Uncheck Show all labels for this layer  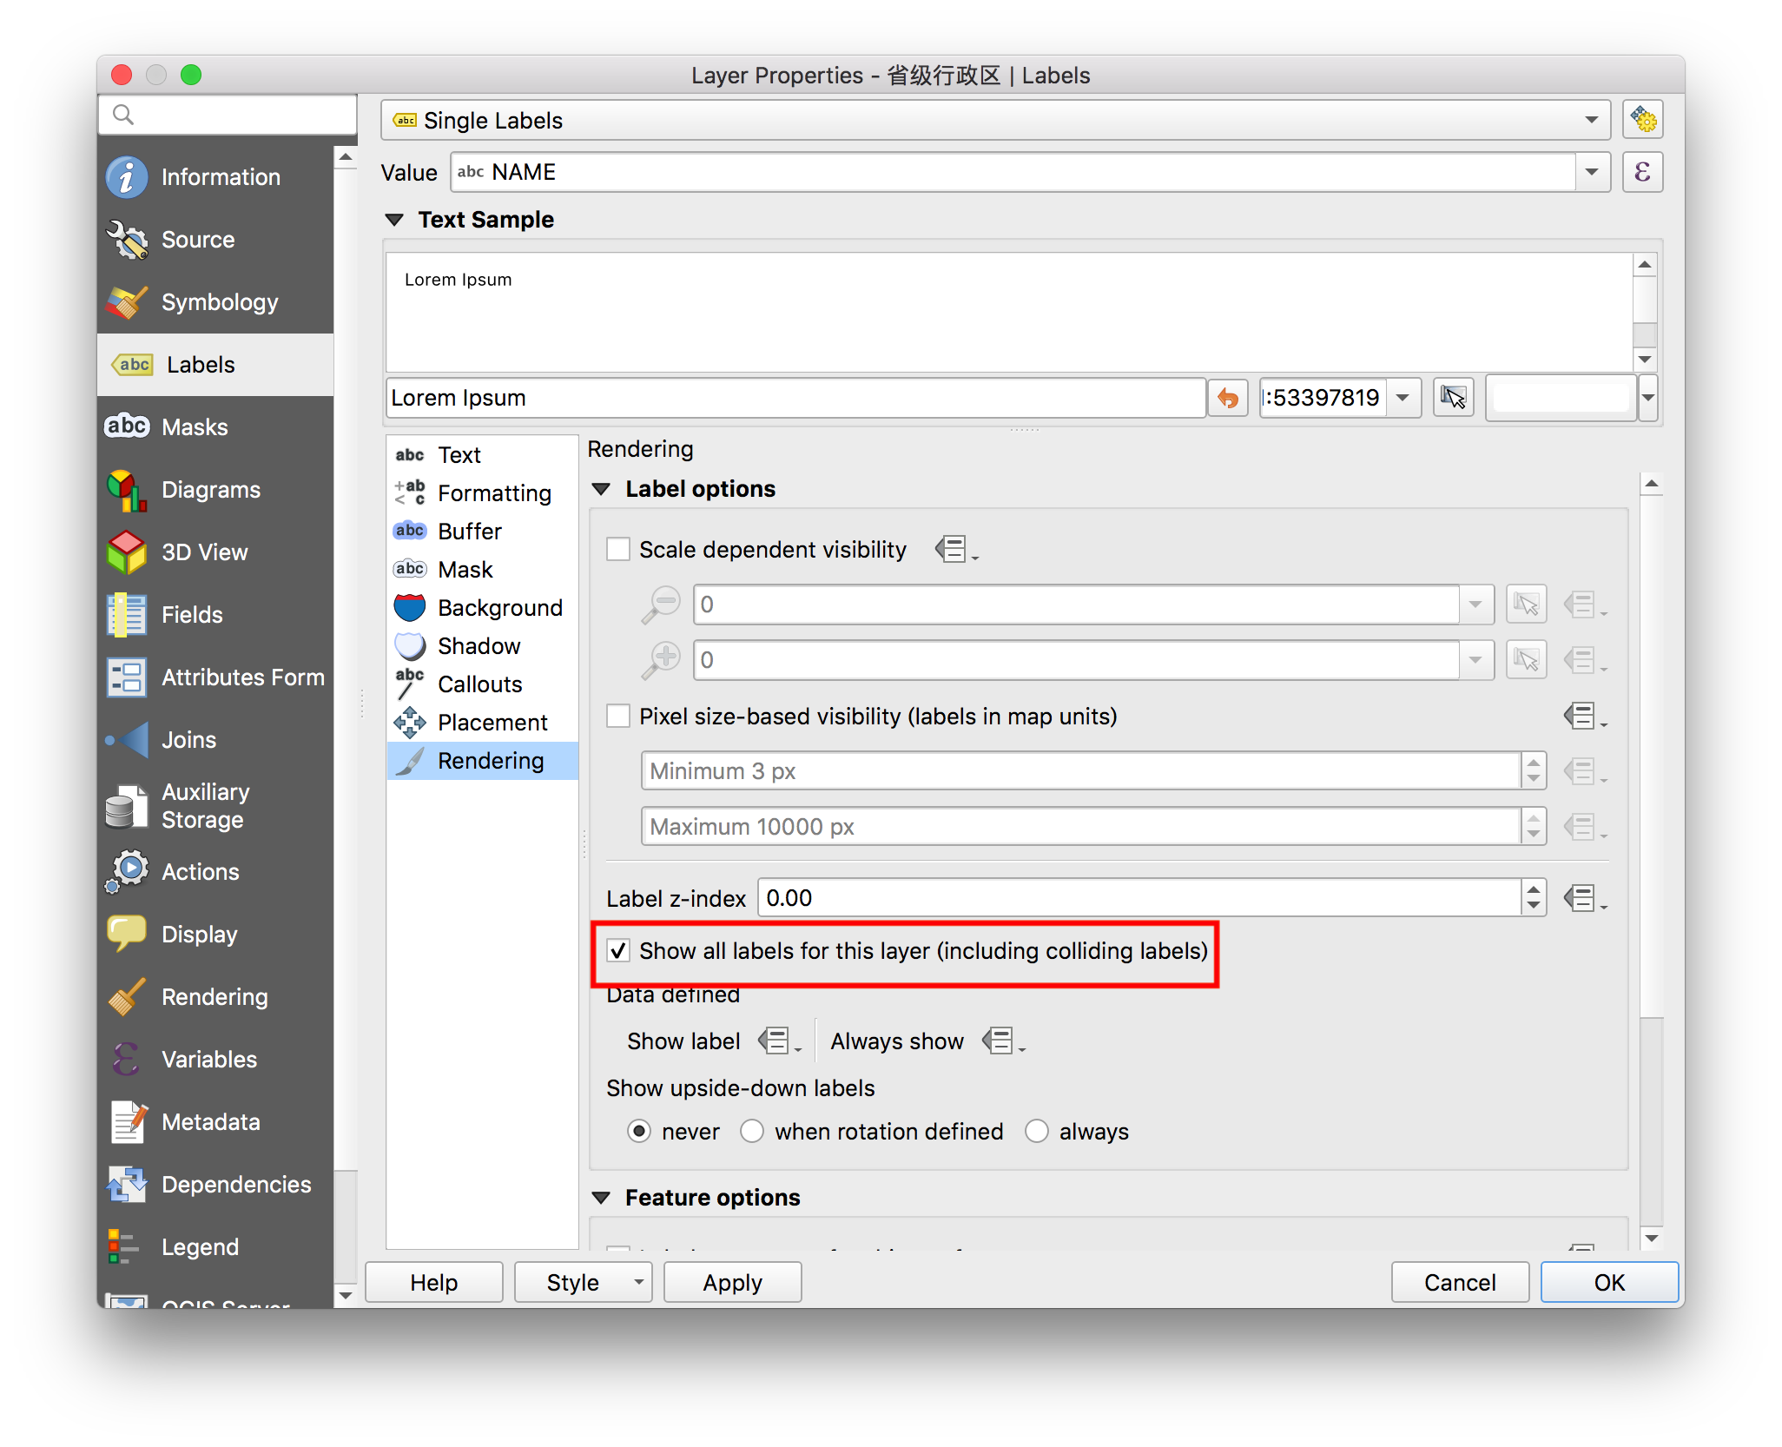coord(618,951)
